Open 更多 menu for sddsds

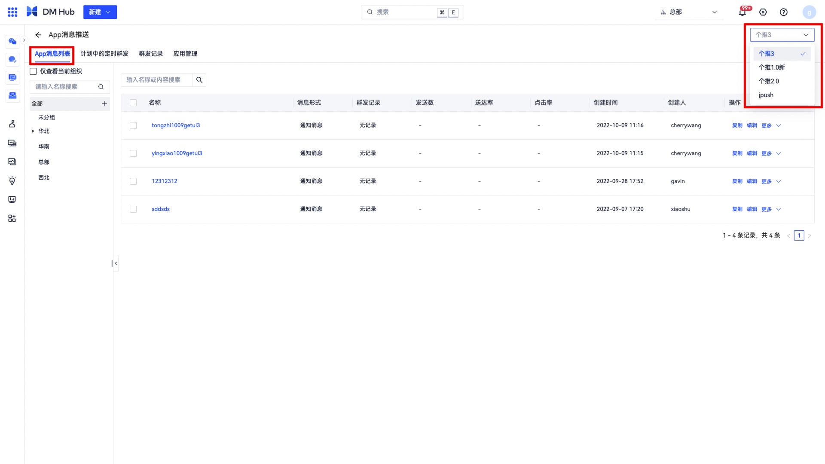(x=771, y=209)
